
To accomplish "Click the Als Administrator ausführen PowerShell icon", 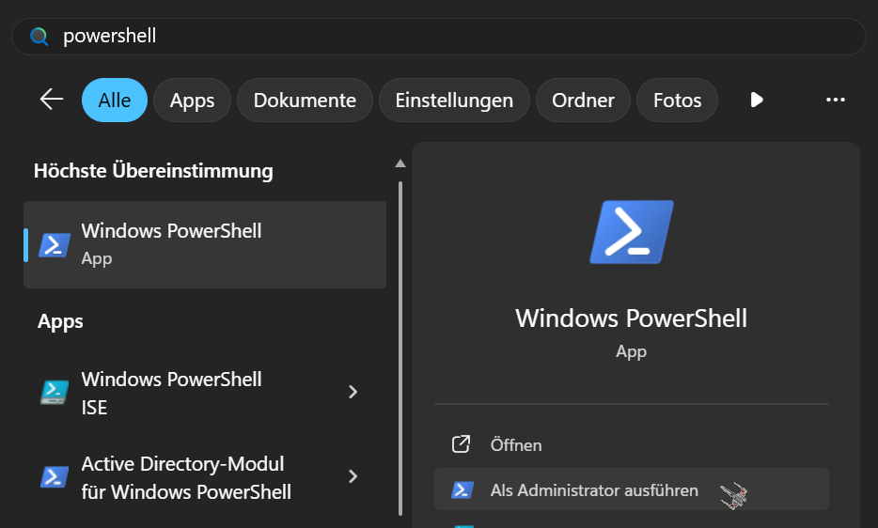I will tap(463, 489).
